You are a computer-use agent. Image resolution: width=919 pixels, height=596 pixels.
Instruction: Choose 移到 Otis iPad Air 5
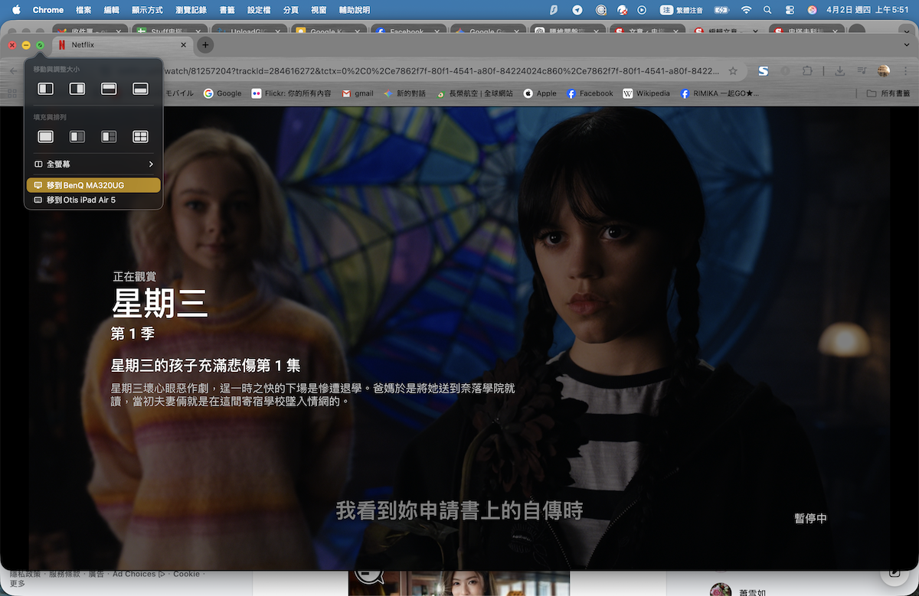pyautogui.click(x=93, y=200)
